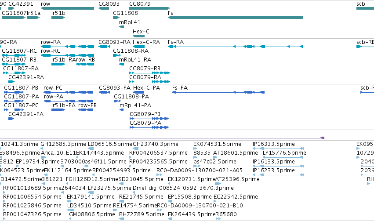Image resolution: width=374 pixels, height=221 pixels.
Task: Click EST Arica_10_E11
Action: coord(58,153)
